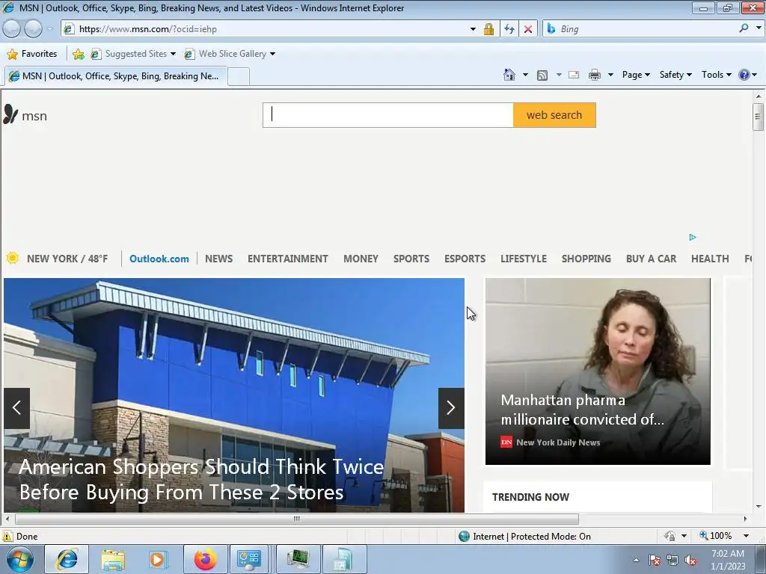
Task: Click the Refresh page icon
Action: pos(509,29)
